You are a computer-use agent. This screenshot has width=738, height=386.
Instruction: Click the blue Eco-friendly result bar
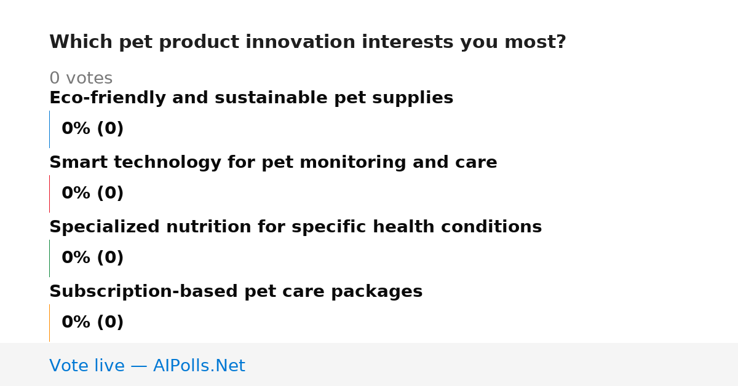(x=49, y=129)
